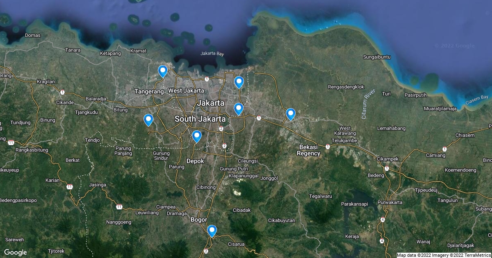Click the Bekasi Regency label
Image resolution: width=492 pixels, height=258 pixels.
tap(308, 150)
